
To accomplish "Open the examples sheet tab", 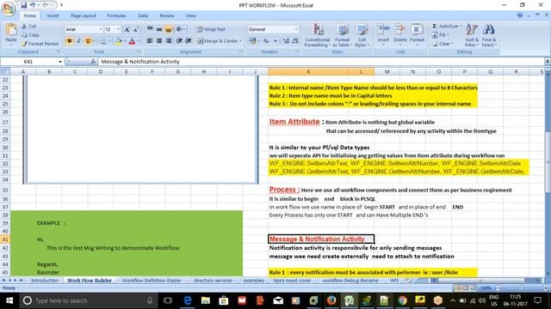I will coord(254,281).
